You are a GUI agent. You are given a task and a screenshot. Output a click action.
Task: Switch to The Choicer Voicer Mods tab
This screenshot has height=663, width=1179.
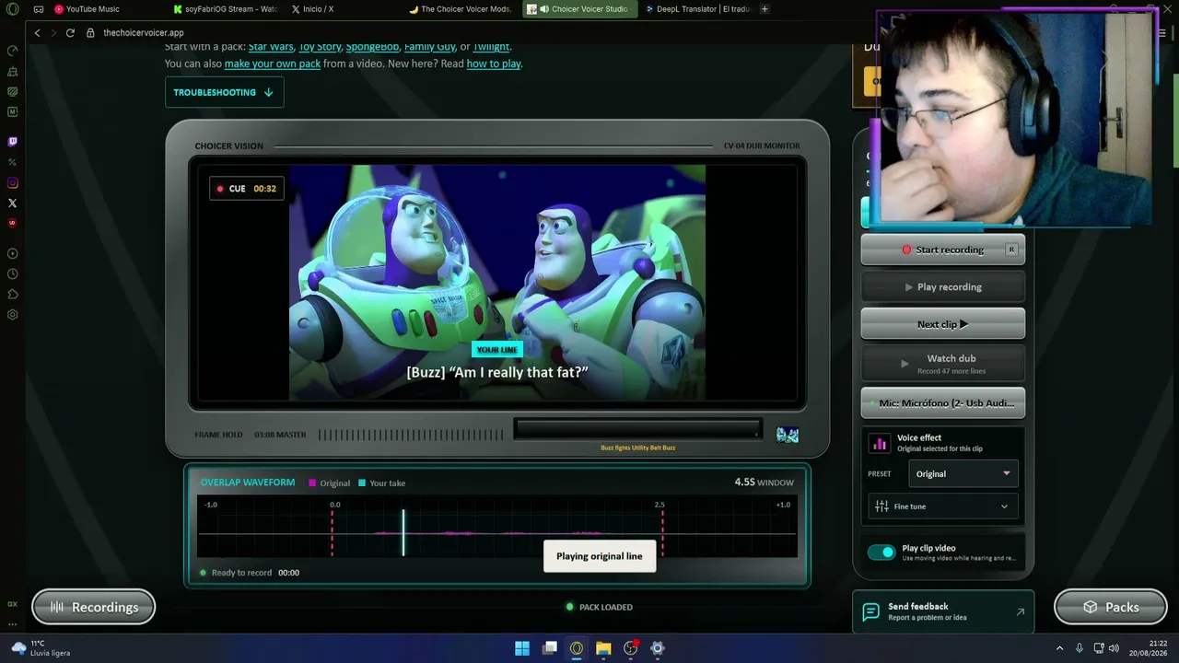tap(461, 9)
